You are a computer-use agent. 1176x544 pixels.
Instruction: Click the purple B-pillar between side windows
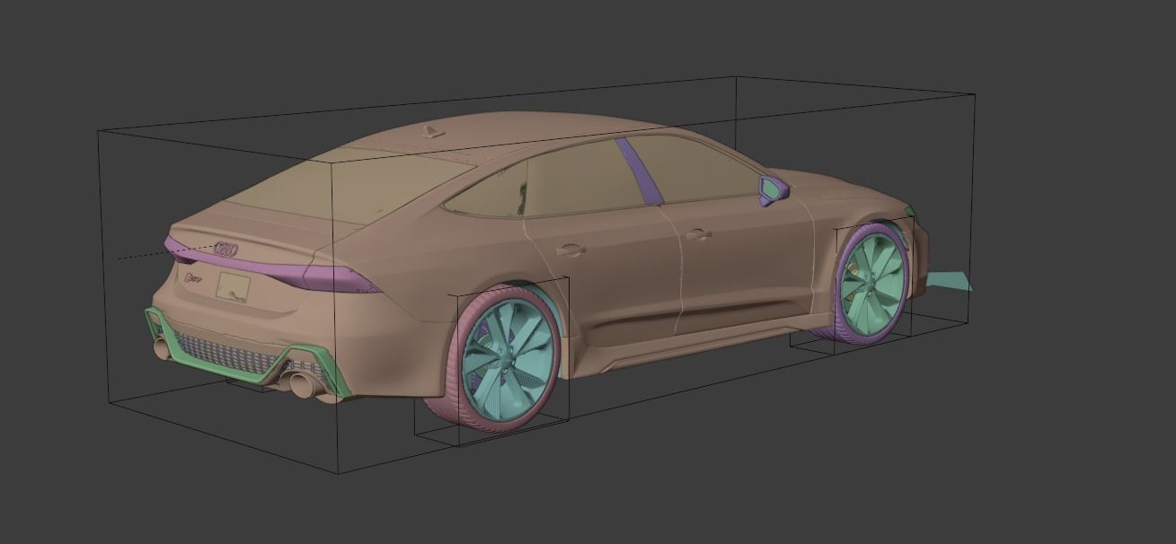click(640, 171)
